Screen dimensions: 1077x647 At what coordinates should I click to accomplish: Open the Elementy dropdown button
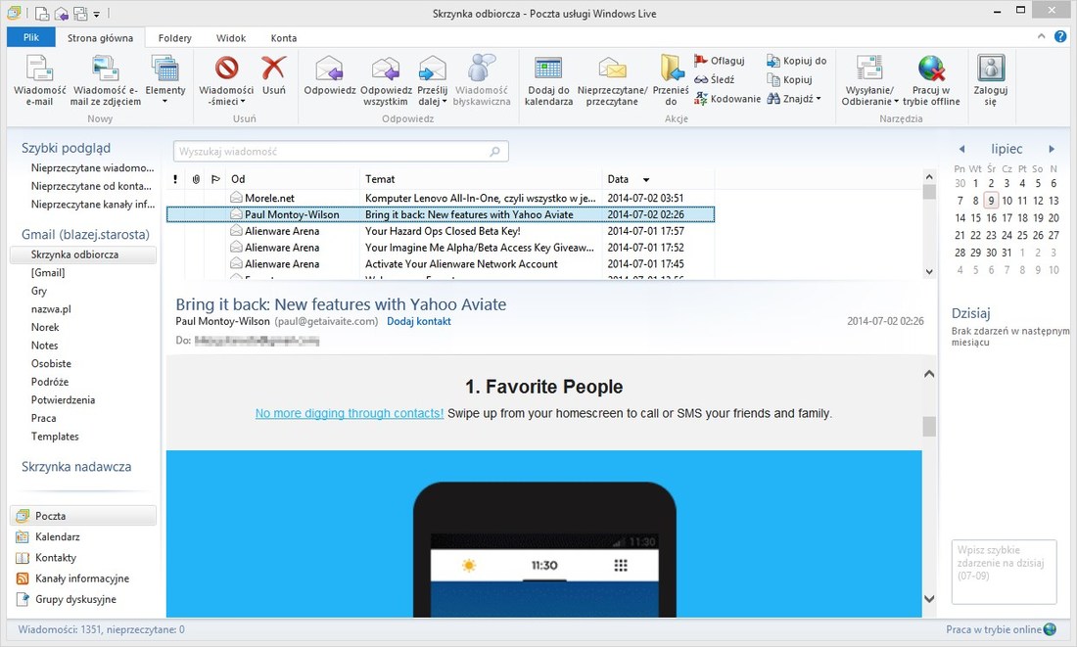164,80
